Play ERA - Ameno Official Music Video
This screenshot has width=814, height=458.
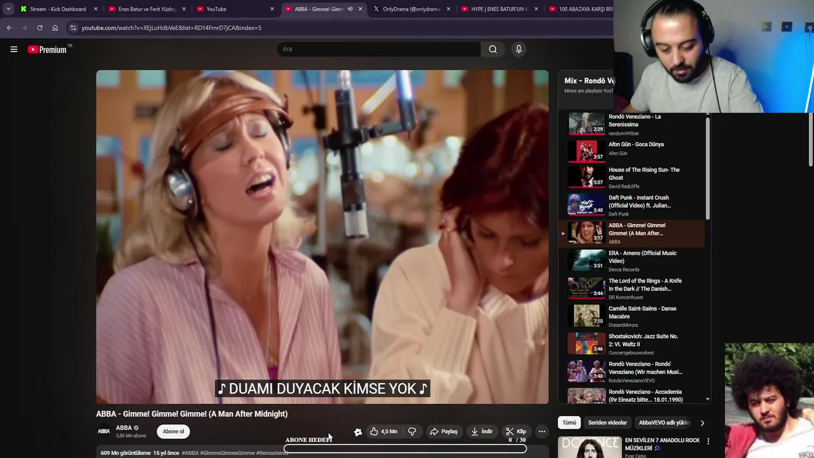coord(631,261)
